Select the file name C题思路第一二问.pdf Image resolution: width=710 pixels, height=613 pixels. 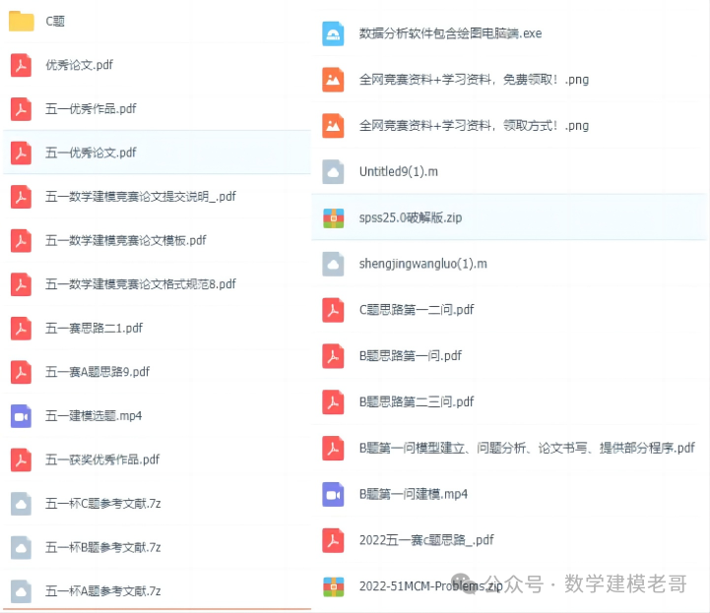click(x=417, y=310)
